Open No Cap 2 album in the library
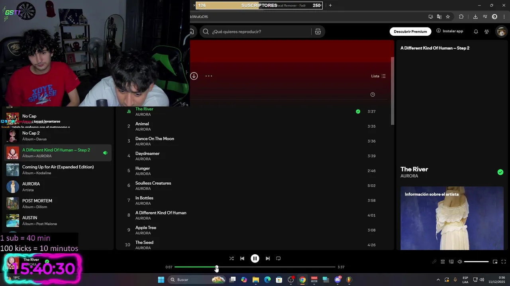The height and width of the screenshot is (286, 510). [x=58, y=136]
